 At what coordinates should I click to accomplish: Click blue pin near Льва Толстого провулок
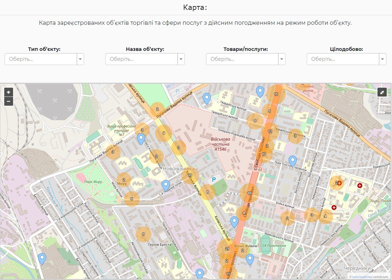292,162
